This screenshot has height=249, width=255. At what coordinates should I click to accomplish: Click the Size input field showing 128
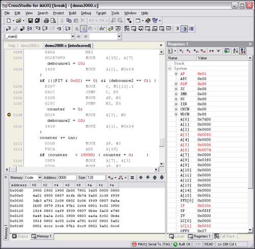click(96, 178)
